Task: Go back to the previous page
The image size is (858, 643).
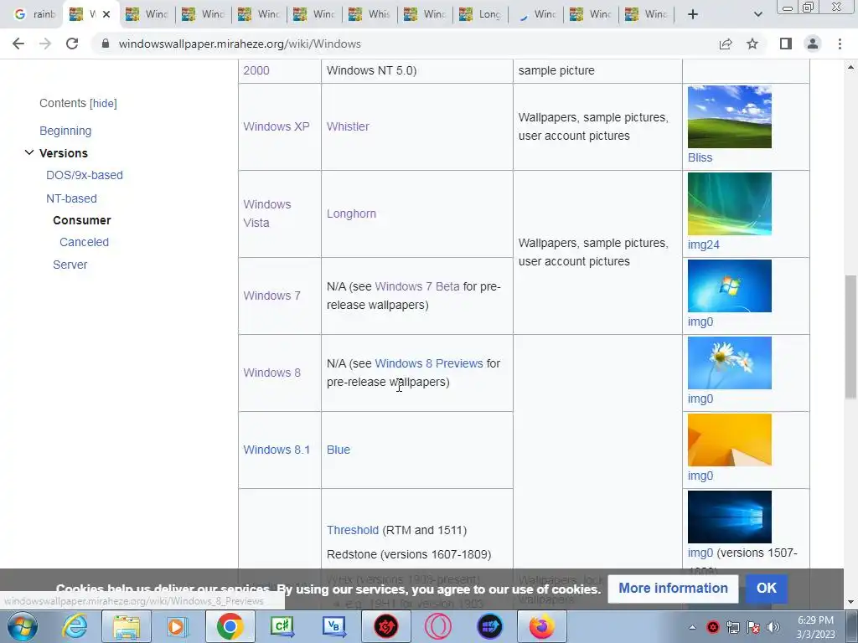Action: pyautogui.click(x=18, y=44)
